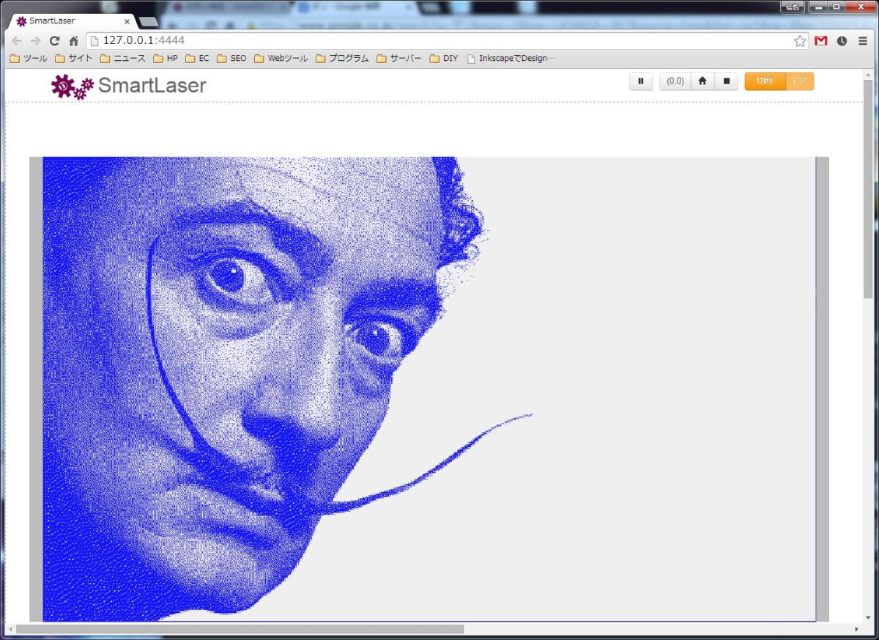Open the サイト bookmark folder
The height and width of the screenshot is (640, 879).
(x=74, y=59)
